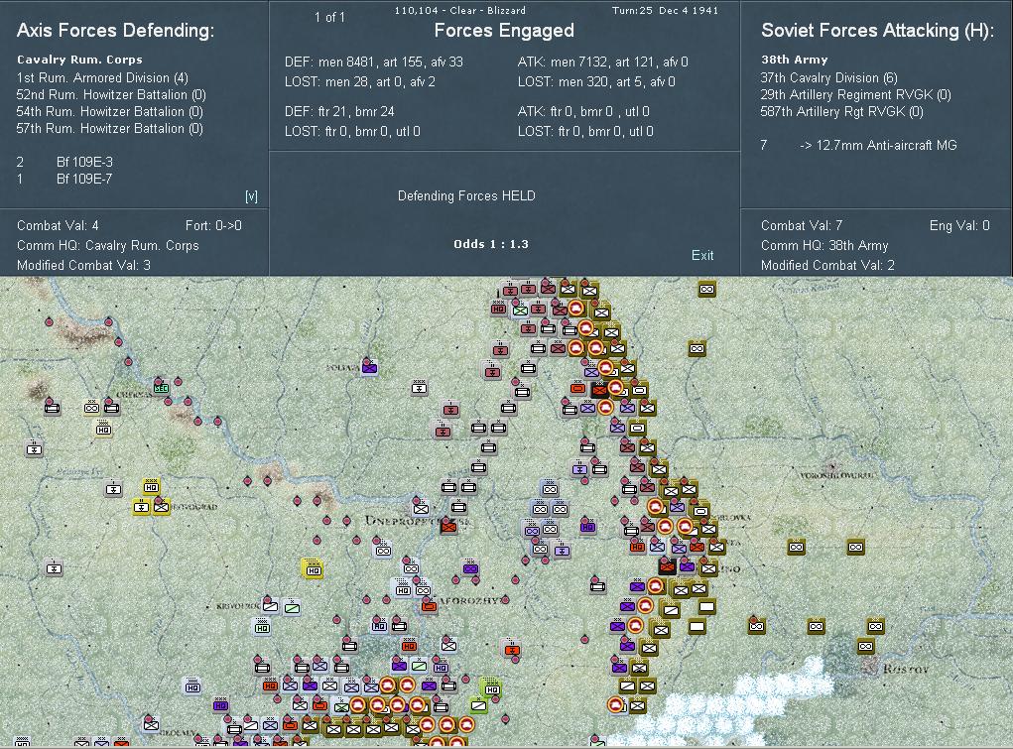The height and width of the screenshot is (749, 1013).
Task: Click the Soviet cavalry counter adjacent to Rostov
Action: (x=866, y=646)
